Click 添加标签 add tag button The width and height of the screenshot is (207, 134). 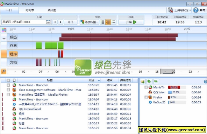coord(90,22)
